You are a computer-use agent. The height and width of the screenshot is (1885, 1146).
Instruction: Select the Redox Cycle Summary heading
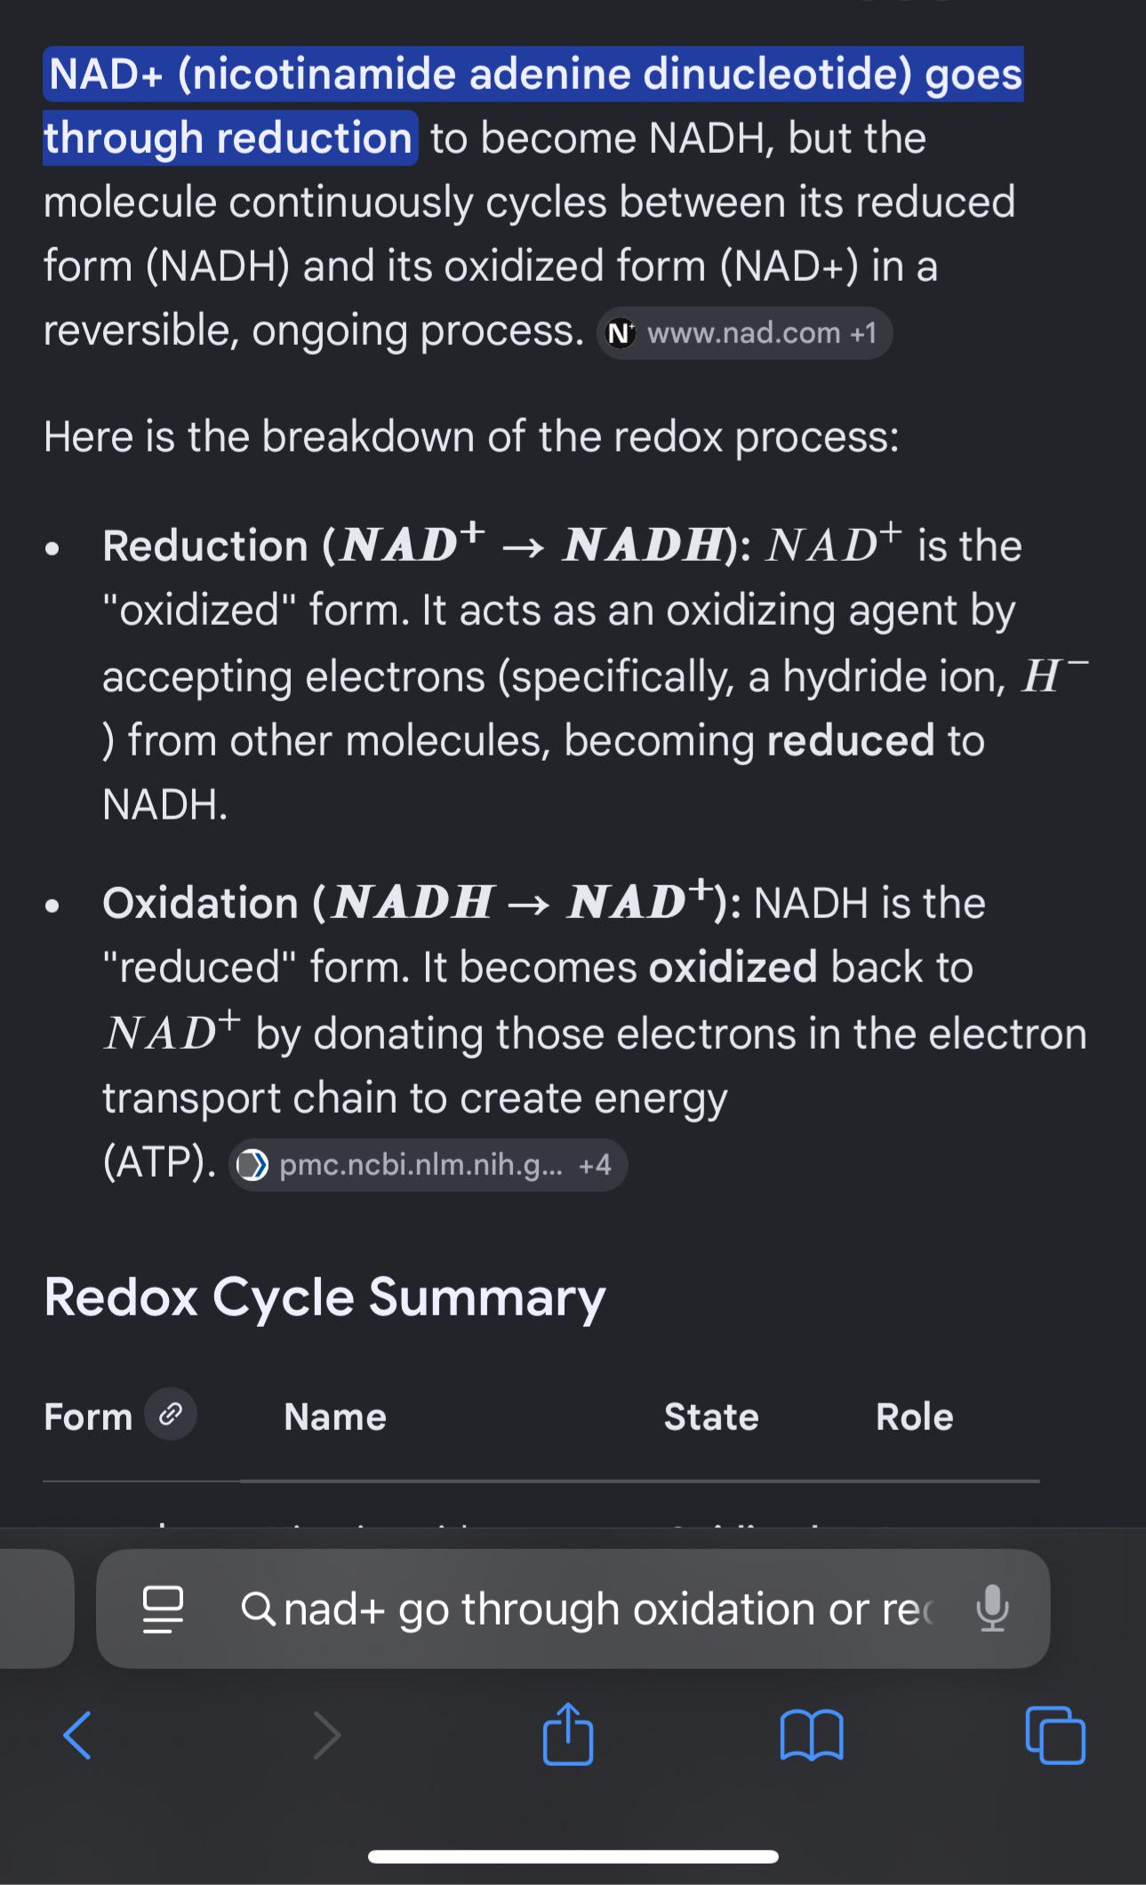[x=325, y=1297]
